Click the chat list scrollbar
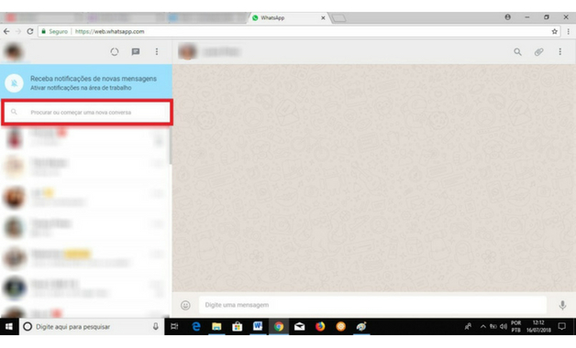 point(170,147)
